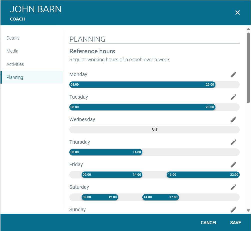The width and height of the screenshot is (251, 231).
Task: Click Cancel to discard changes
Action: pyautogui.click(x=209, y=223)
